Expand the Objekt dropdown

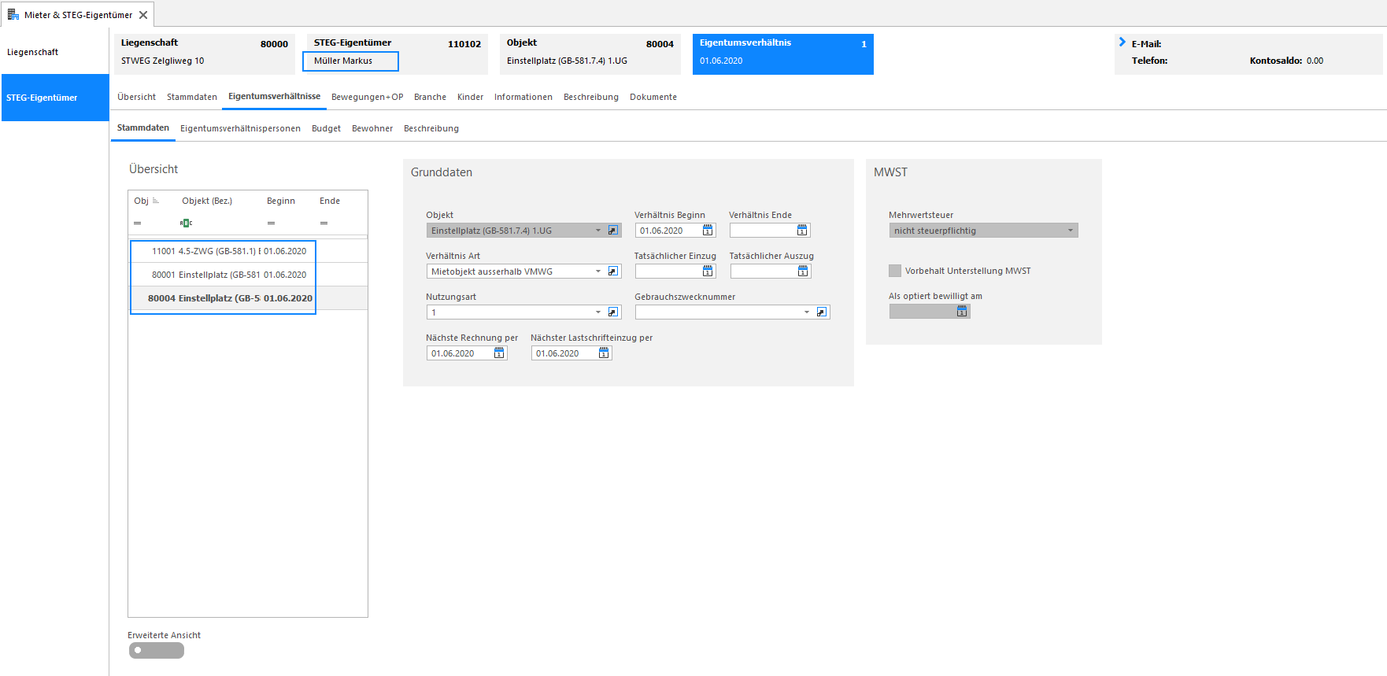[x=598, y=231]
